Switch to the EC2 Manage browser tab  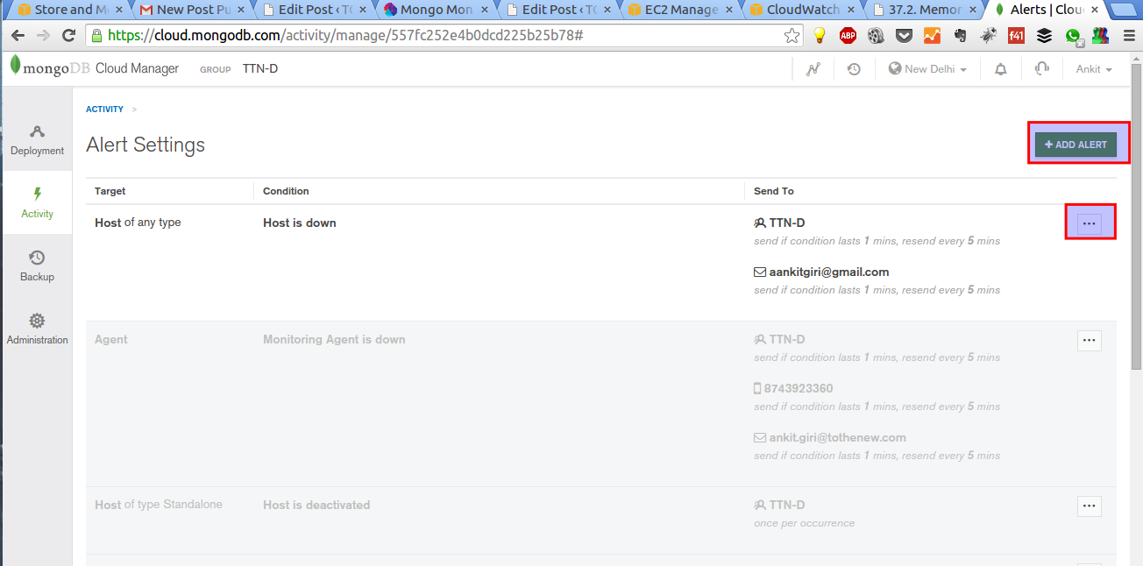682,10
